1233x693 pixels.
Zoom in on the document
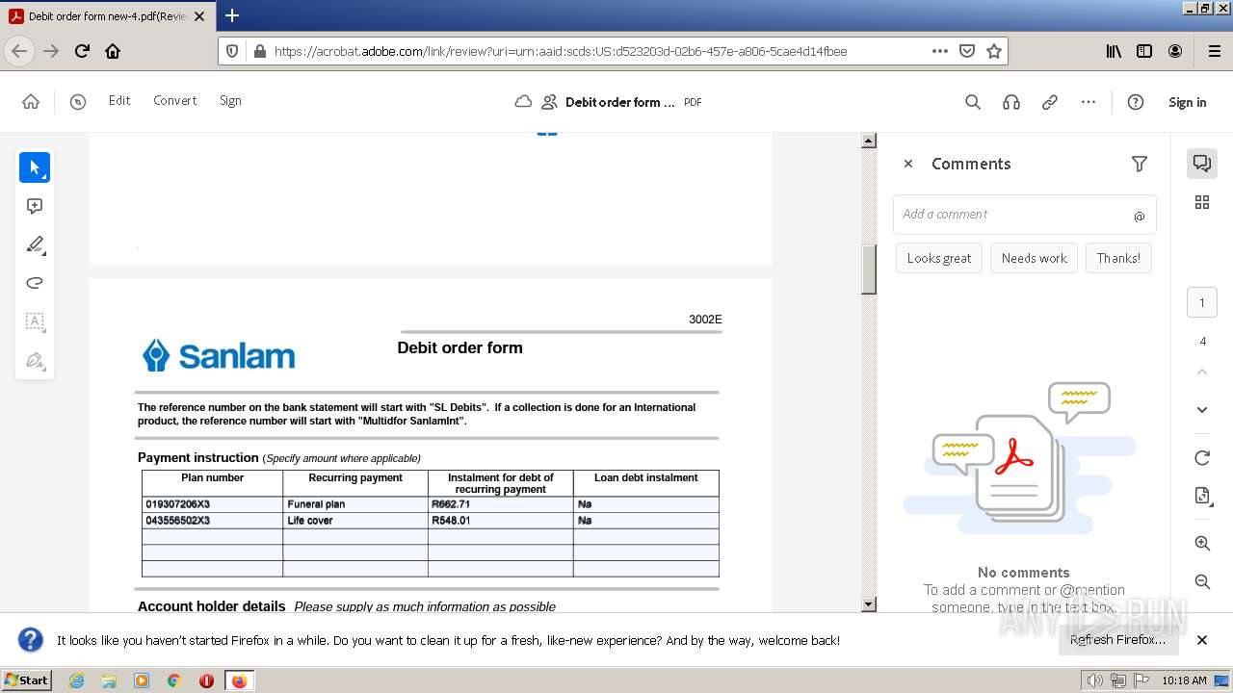click(x=1202, y=544)
